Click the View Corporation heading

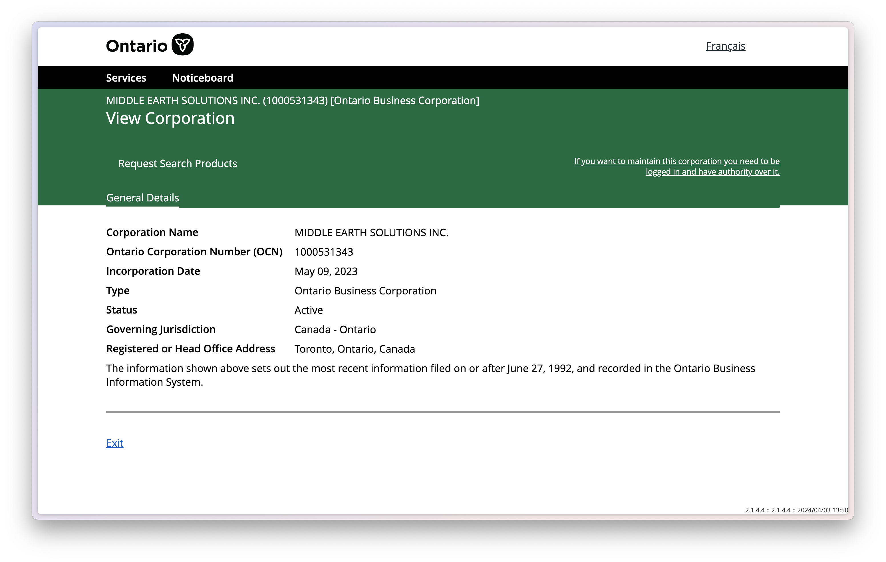170,118
